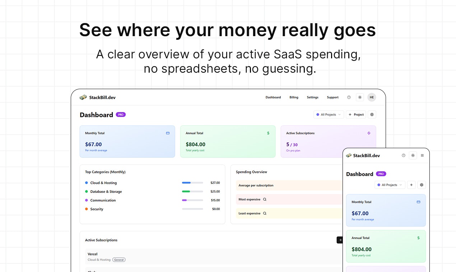Viewport: 456px width, 272px height.
Task: Open the HE user avatar menu
Action: coord(372,97)
